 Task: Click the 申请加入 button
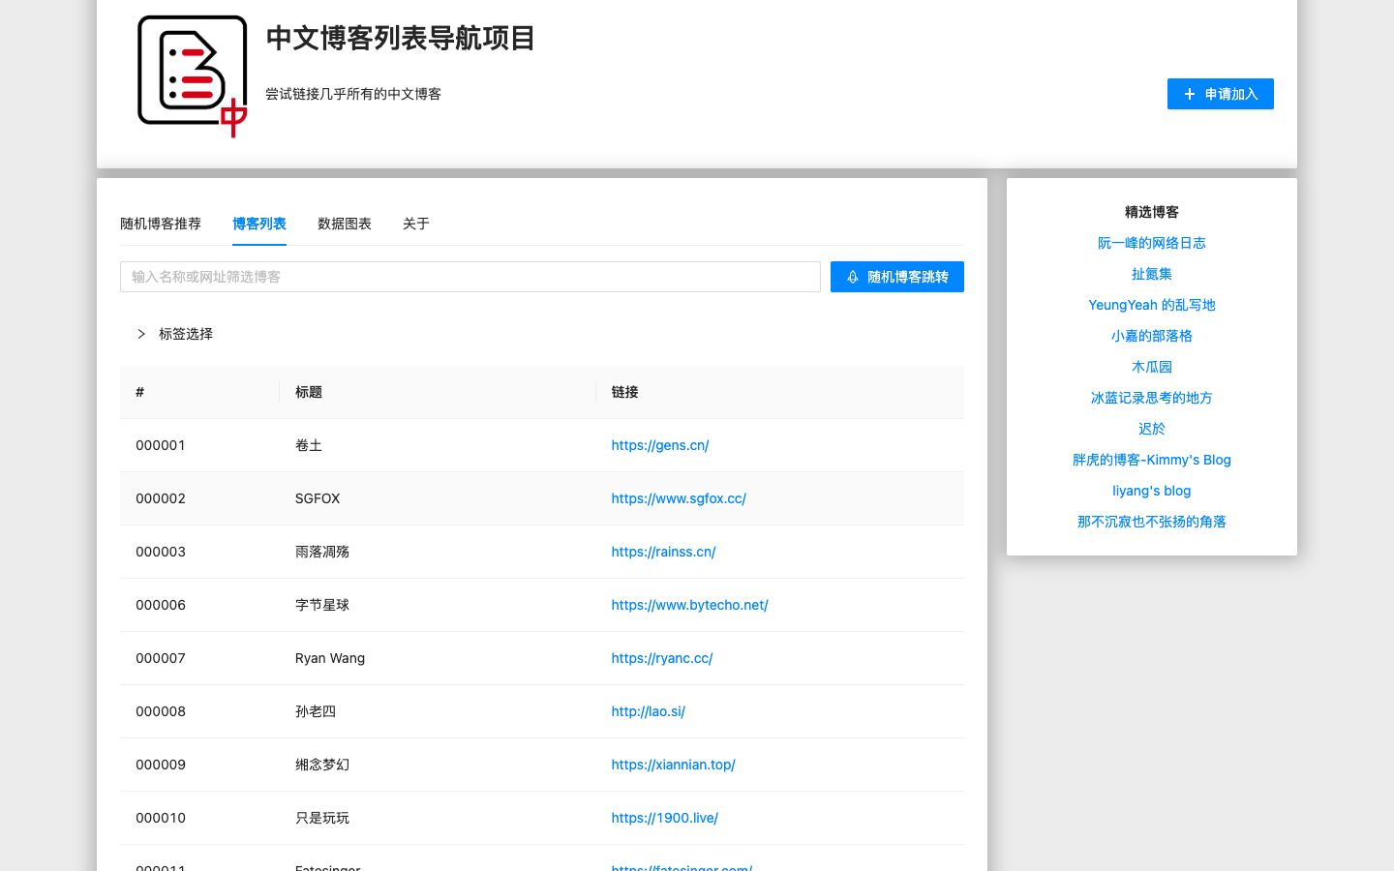1220,93
